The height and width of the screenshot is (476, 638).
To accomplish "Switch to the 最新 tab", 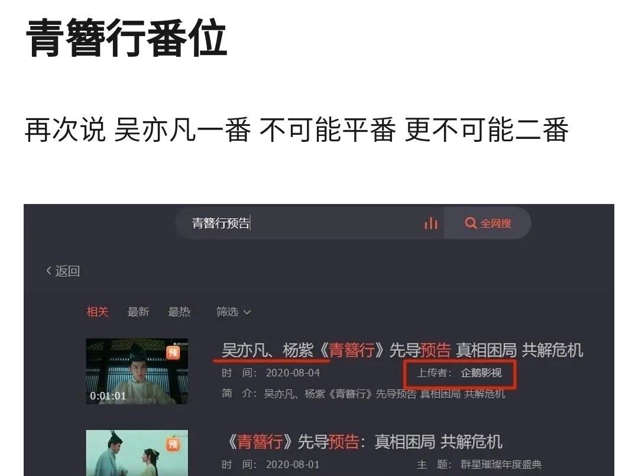I will [x=138, y=312].
